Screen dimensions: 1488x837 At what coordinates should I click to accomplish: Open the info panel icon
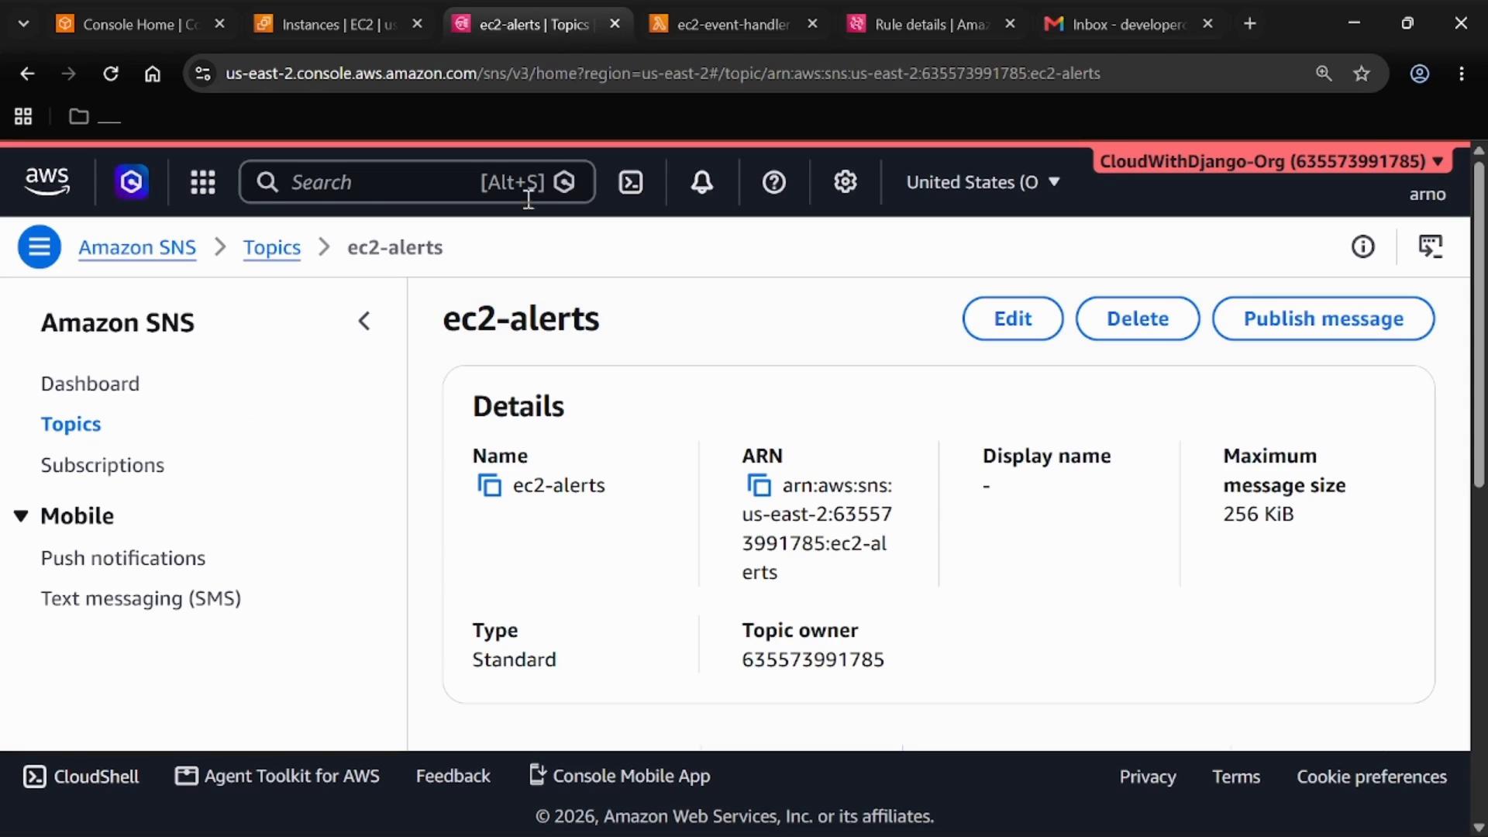1363,247
